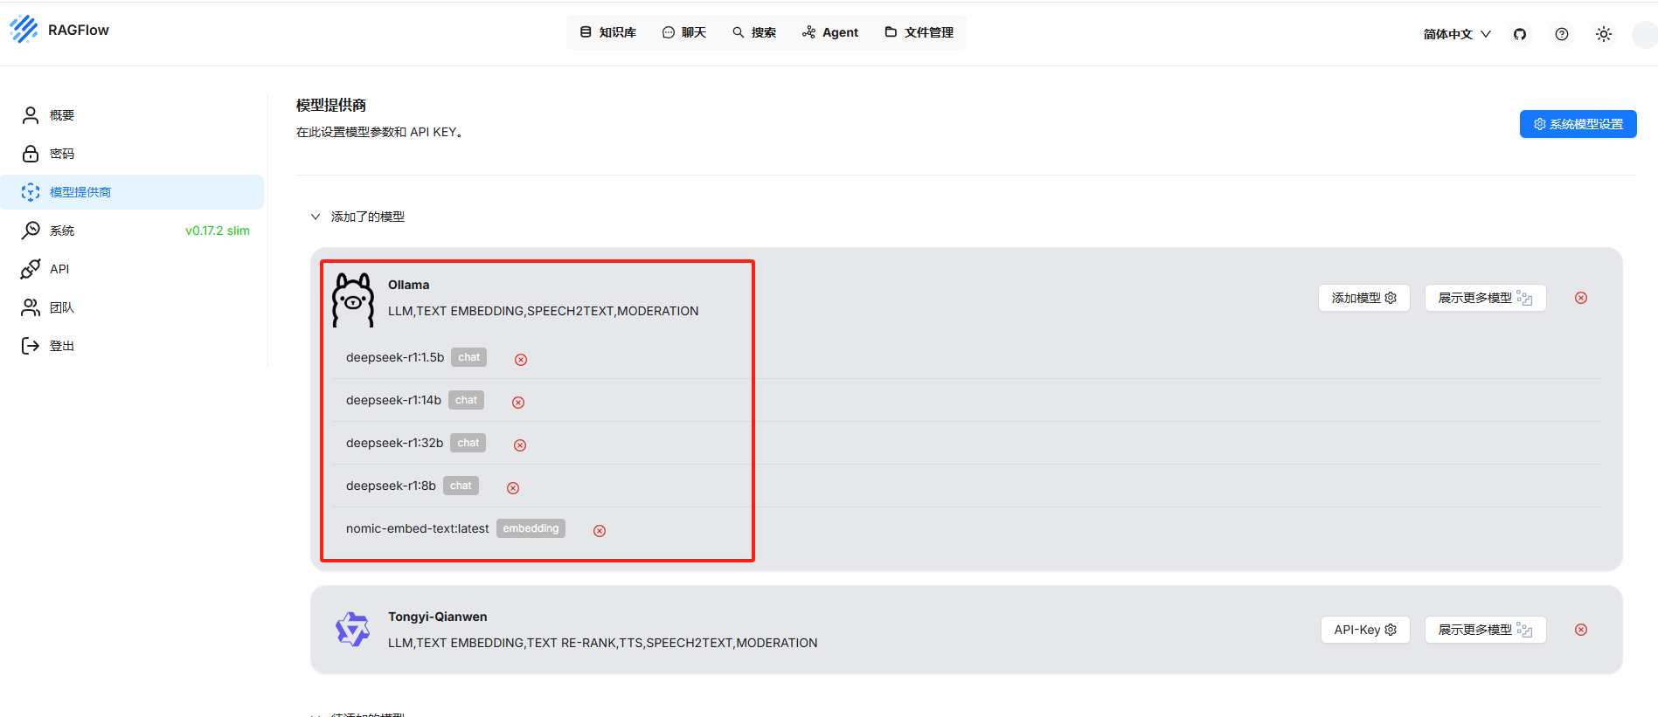Click the deepseek-r1:14b model name
Screen dimensions: 1658x717
pyautogui.click(x=393, y=400)
